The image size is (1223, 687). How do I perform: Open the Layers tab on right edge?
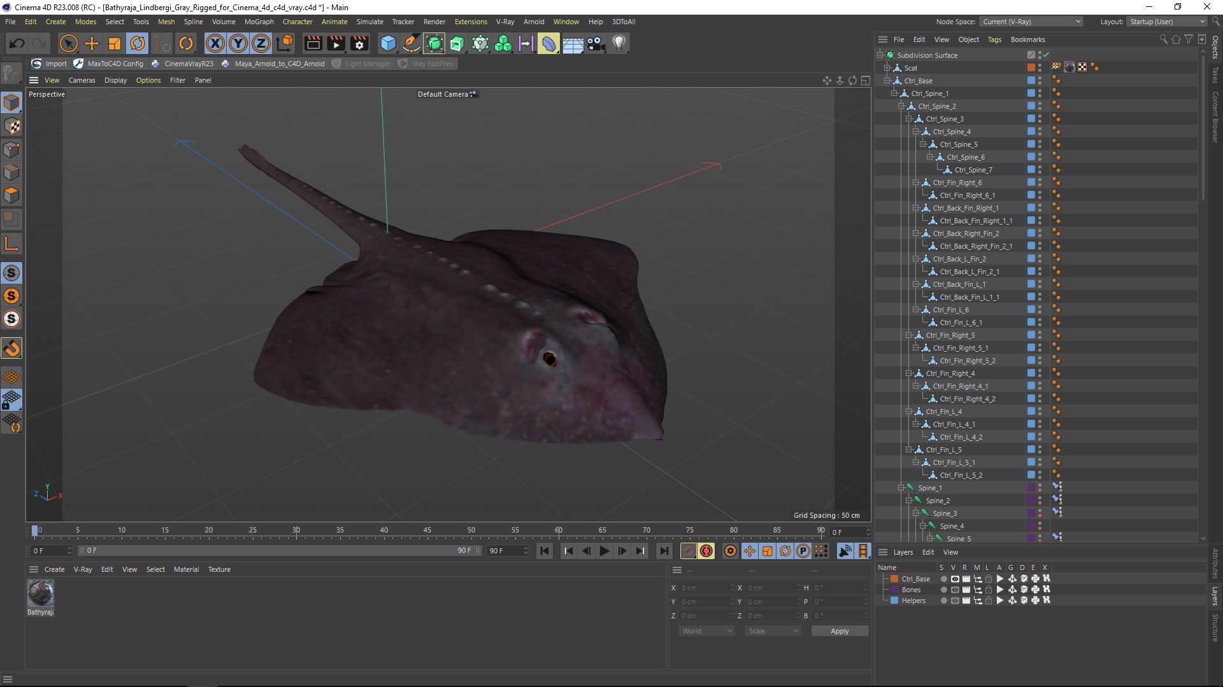(x=1215, y=596)
